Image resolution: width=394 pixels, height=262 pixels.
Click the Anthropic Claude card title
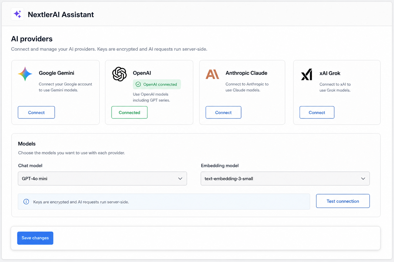[x=247, y=73]
